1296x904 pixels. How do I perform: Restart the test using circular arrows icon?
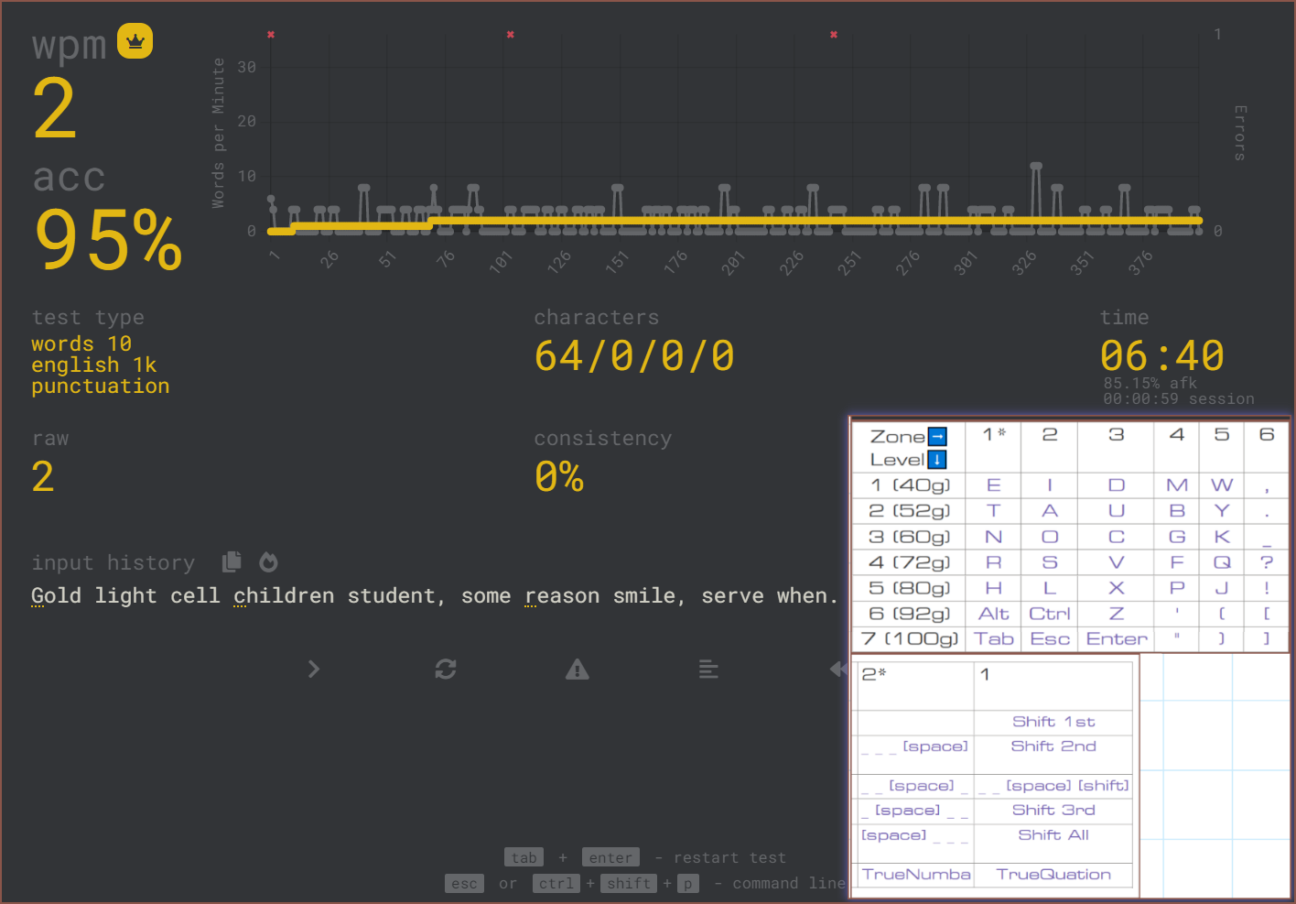tap(446, 670)
